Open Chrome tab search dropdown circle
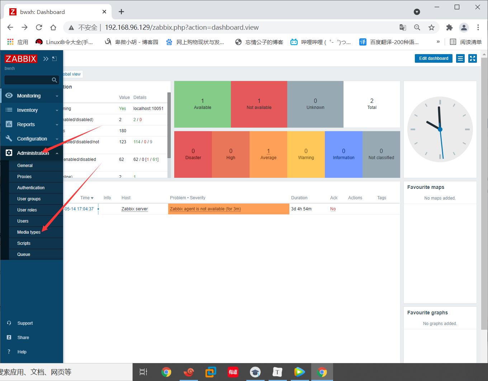The height and width of the screenshot is (381, 488). point(417,12)
